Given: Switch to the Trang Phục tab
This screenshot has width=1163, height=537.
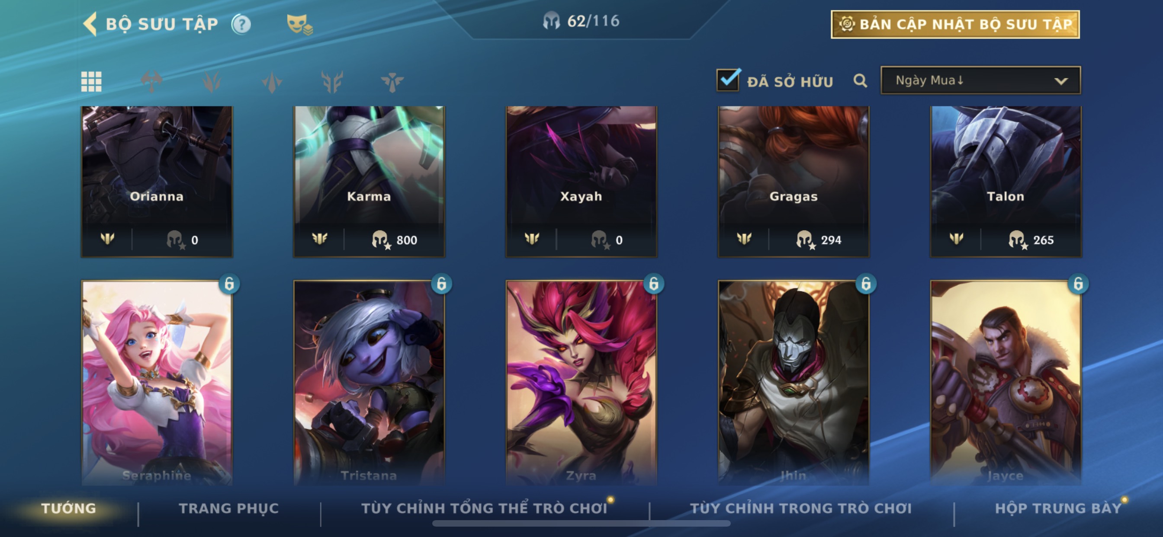Looking at the screenshot, I should point(229,508).
